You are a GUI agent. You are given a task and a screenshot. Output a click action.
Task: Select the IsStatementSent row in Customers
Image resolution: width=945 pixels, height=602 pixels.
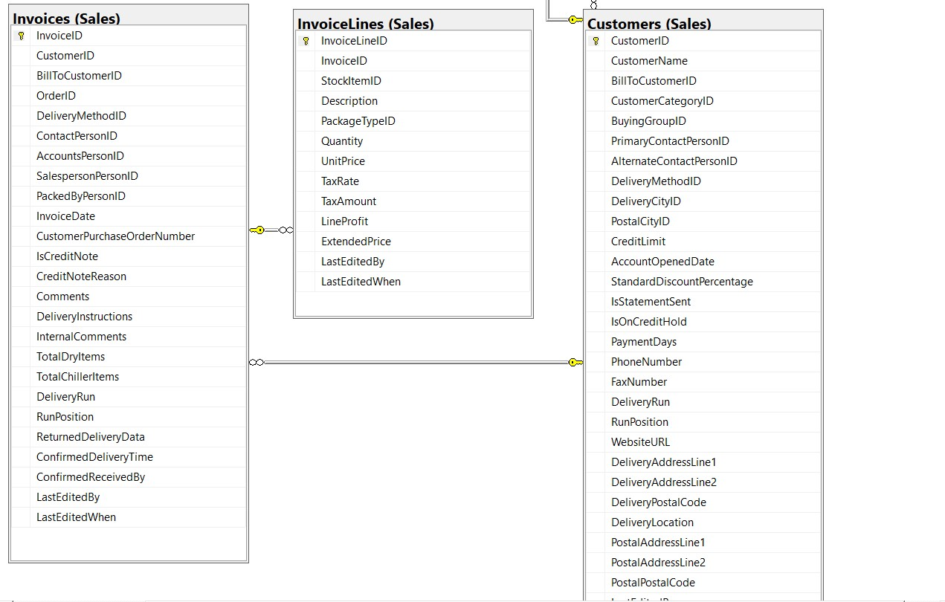tap(650, 301)
